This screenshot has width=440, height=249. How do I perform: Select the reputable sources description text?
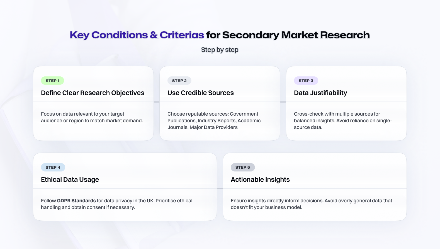click(214, 121)
